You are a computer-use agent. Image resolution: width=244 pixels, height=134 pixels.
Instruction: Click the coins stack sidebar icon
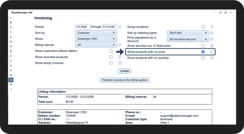[11, 75]
